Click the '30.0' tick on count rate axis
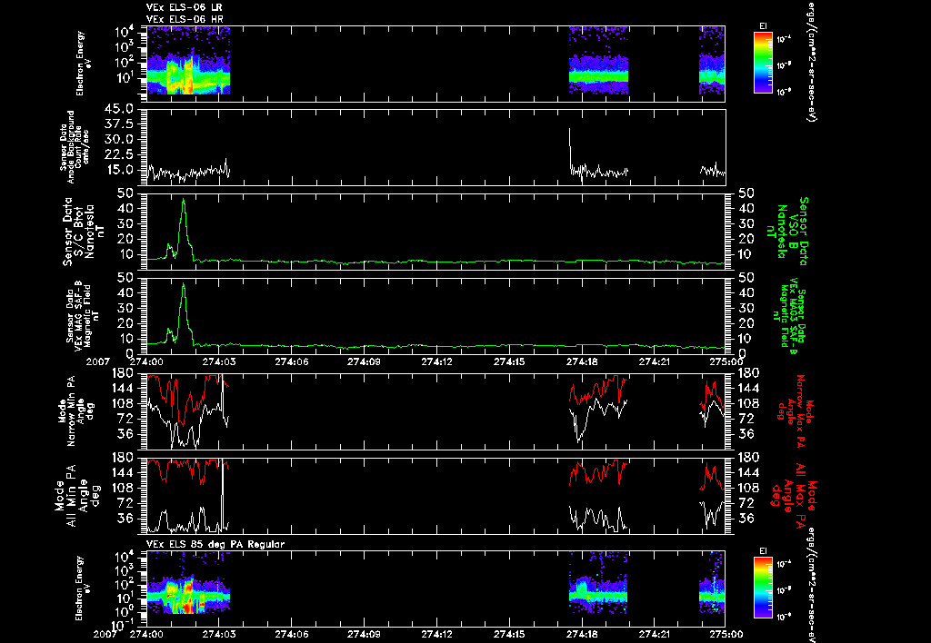931x643 pixels. pos(121,139)
